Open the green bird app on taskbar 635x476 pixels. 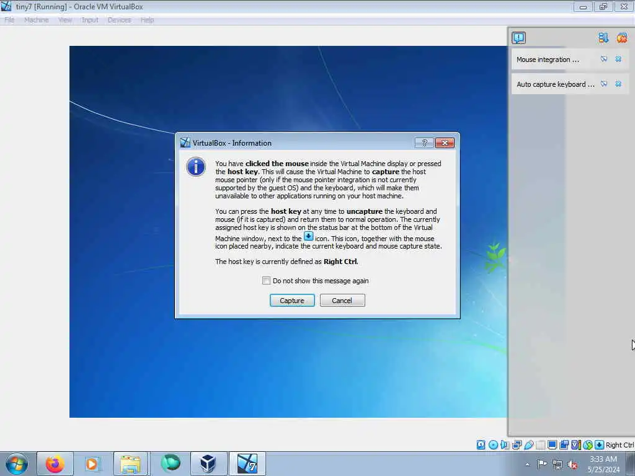click(170, 464)
